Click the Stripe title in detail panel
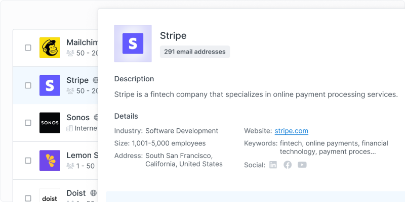 coord(173,35)
